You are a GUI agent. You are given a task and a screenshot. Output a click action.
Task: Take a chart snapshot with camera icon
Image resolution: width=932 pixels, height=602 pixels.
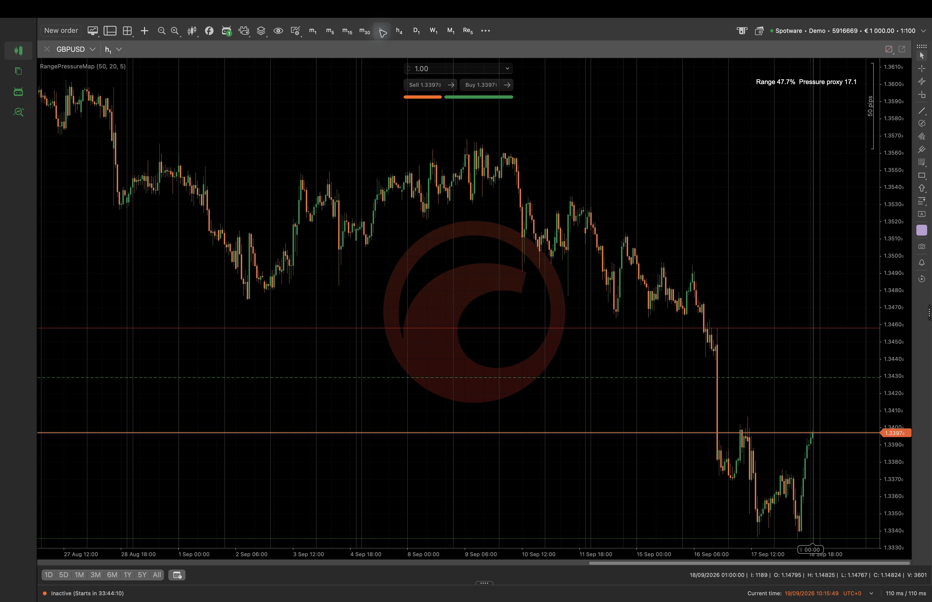coord(922,246)
